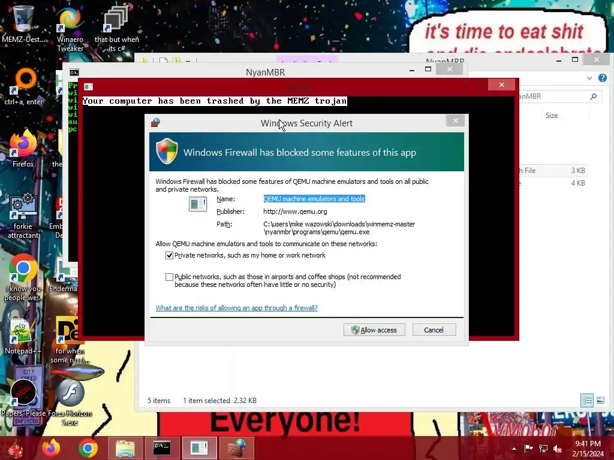This screenshot has height=460, width=614.
Task: Click the Explorer help question mark icon
Action: point(602,78)
